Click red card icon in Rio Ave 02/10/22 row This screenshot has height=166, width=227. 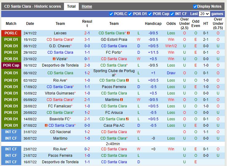click(x=127, y=80)
